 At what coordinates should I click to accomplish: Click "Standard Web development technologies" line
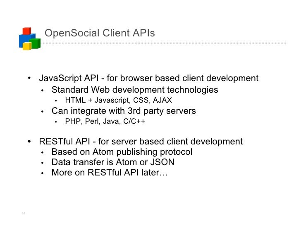[x=135, y=90]
